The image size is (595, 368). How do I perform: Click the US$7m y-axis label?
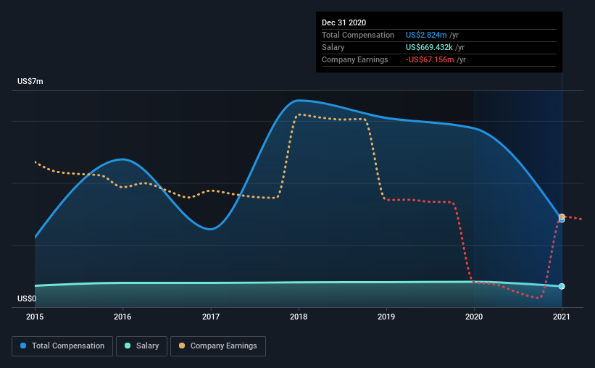tap(30, 82)
